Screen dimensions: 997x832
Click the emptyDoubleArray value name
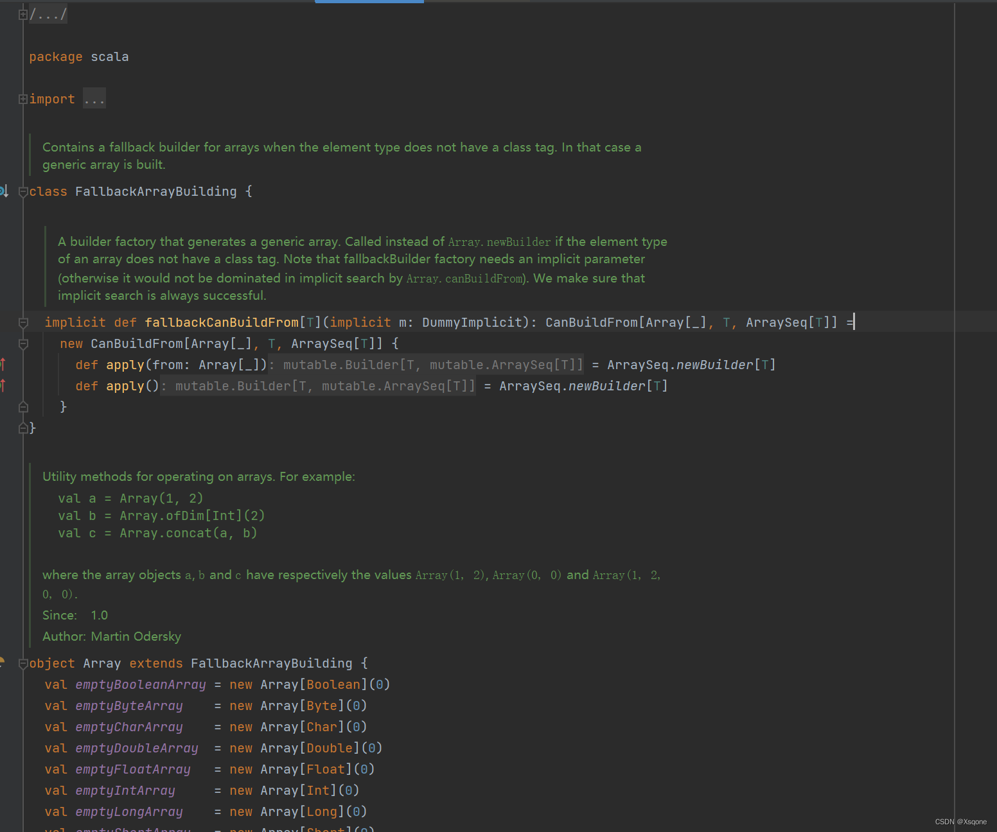(137, 749)
